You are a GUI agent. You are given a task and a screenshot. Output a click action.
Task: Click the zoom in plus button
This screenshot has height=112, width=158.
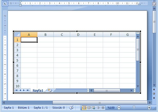point(149,108)
